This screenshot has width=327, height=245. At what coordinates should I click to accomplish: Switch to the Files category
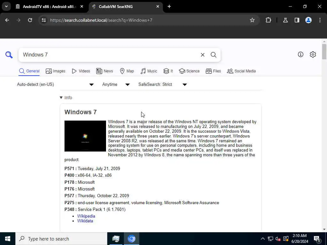(213, 71)
